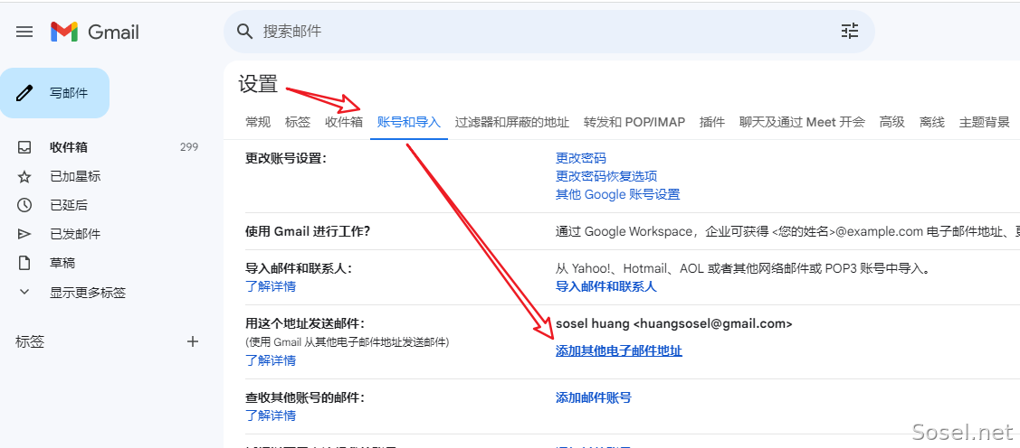Expand 显示更多标签 chevron

pyautogui.click(x=24, y=292)
